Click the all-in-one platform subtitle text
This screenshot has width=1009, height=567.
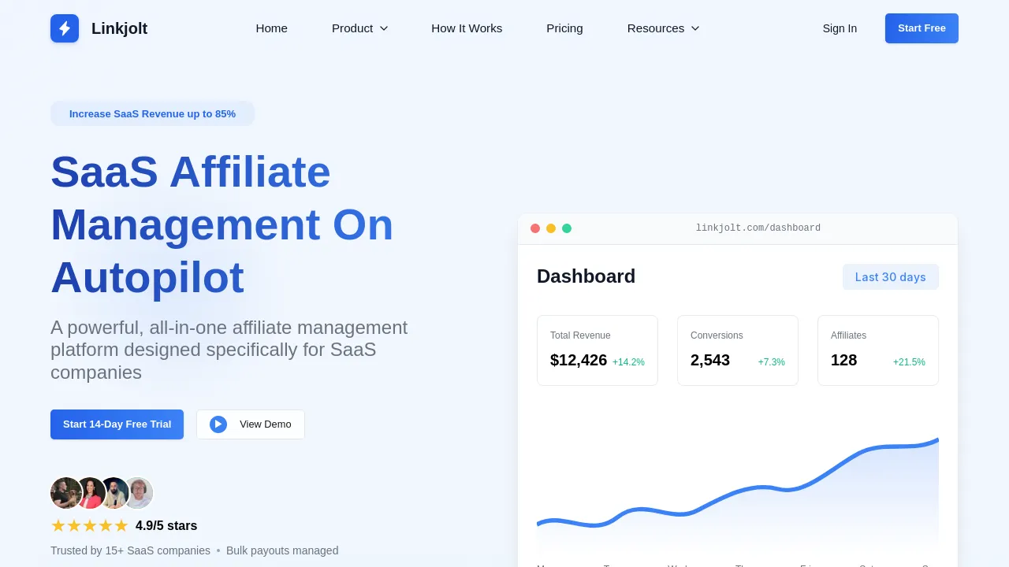pos(229,350)
